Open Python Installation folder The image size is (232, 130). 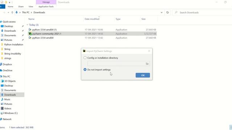pyautogui.click(x=14, y=44)
